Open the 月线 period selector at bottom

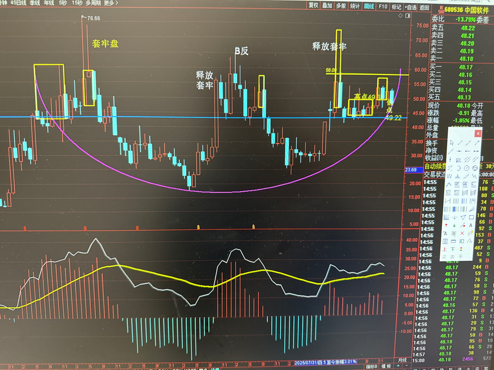402,360
